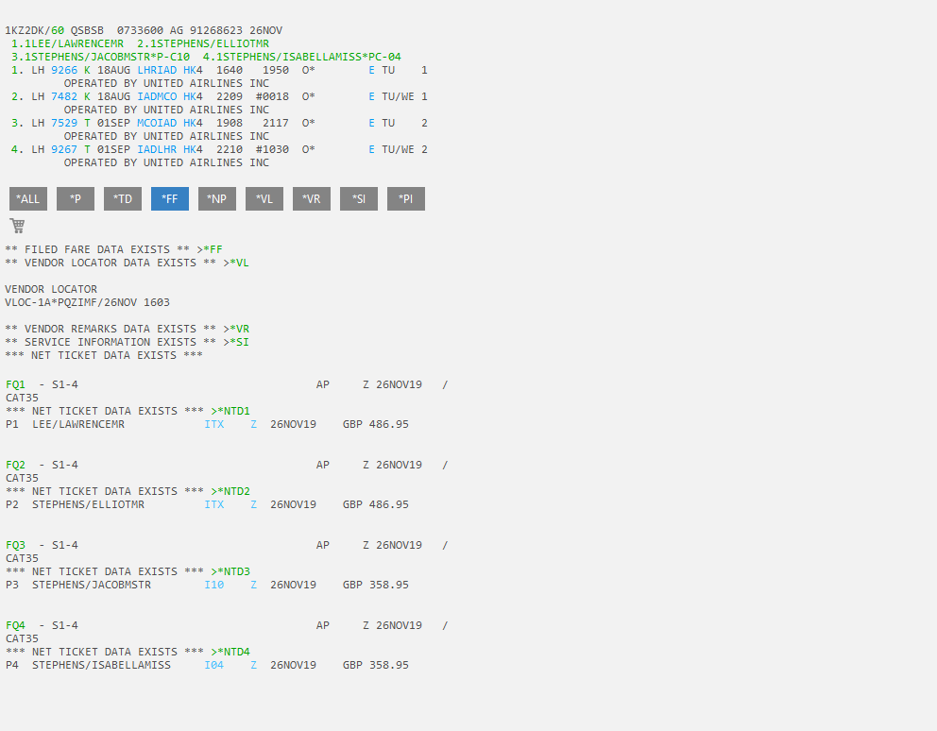
Task: Click LHRIAD city pair link
Action: (x=157, y=70)
